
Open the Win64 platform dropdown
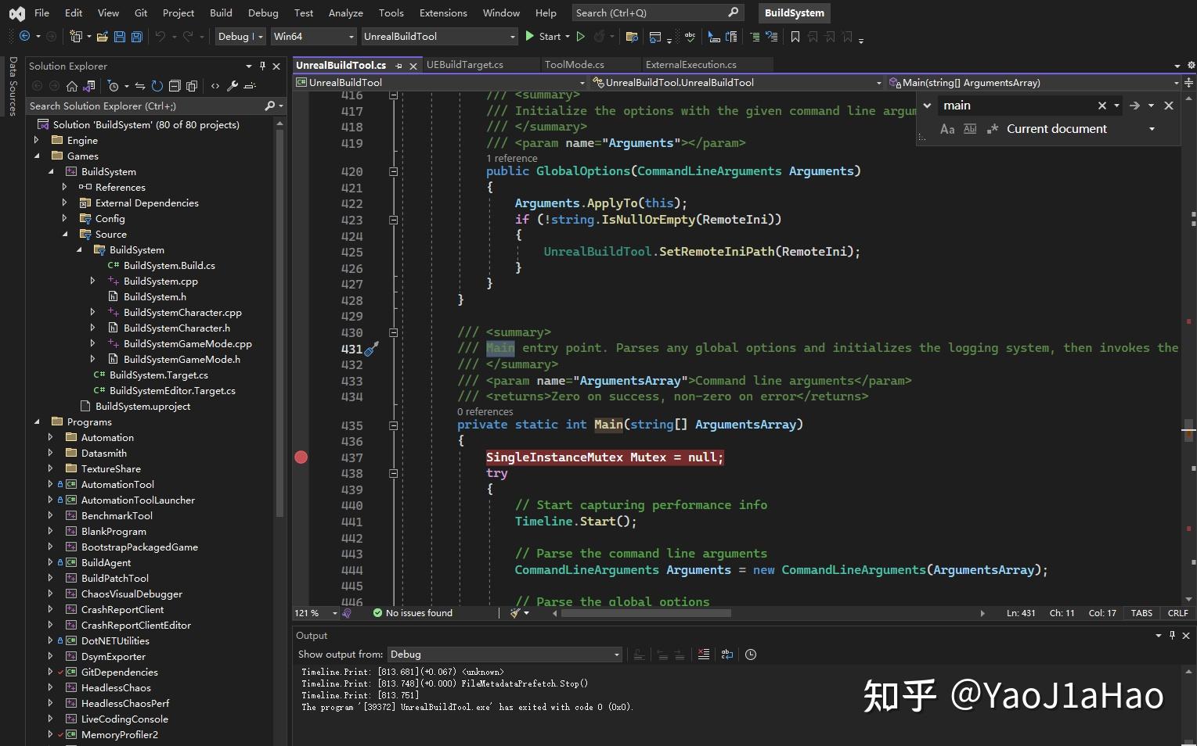(x=351, y=36)
